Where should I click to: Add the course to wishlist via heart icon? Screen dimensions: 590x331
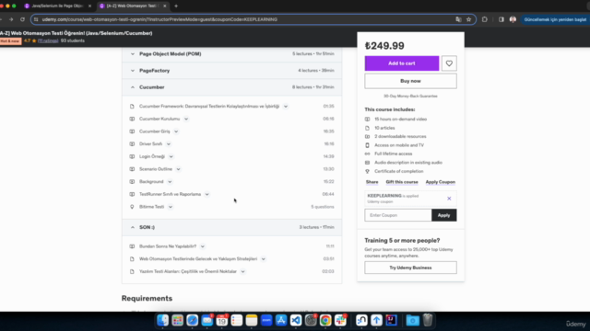[x=449, y=63]
